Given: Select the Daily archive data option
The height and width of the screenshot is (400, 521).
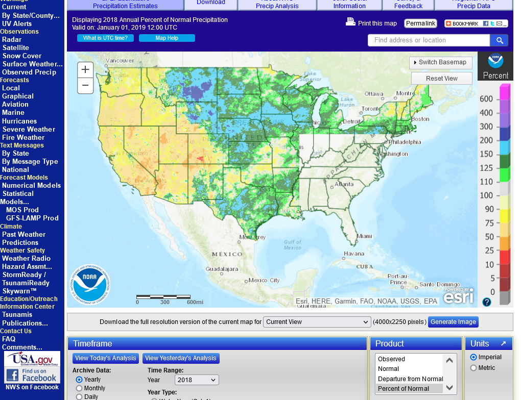Looking at the screenshot, I should pyautogui.click(x=79, y=396).
